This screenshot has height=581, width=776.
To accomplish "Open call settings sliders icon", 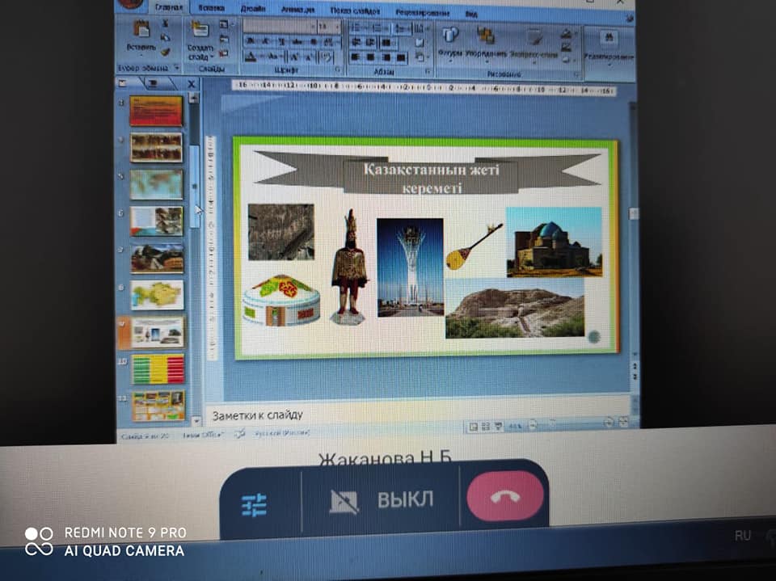I will point(254,506).
